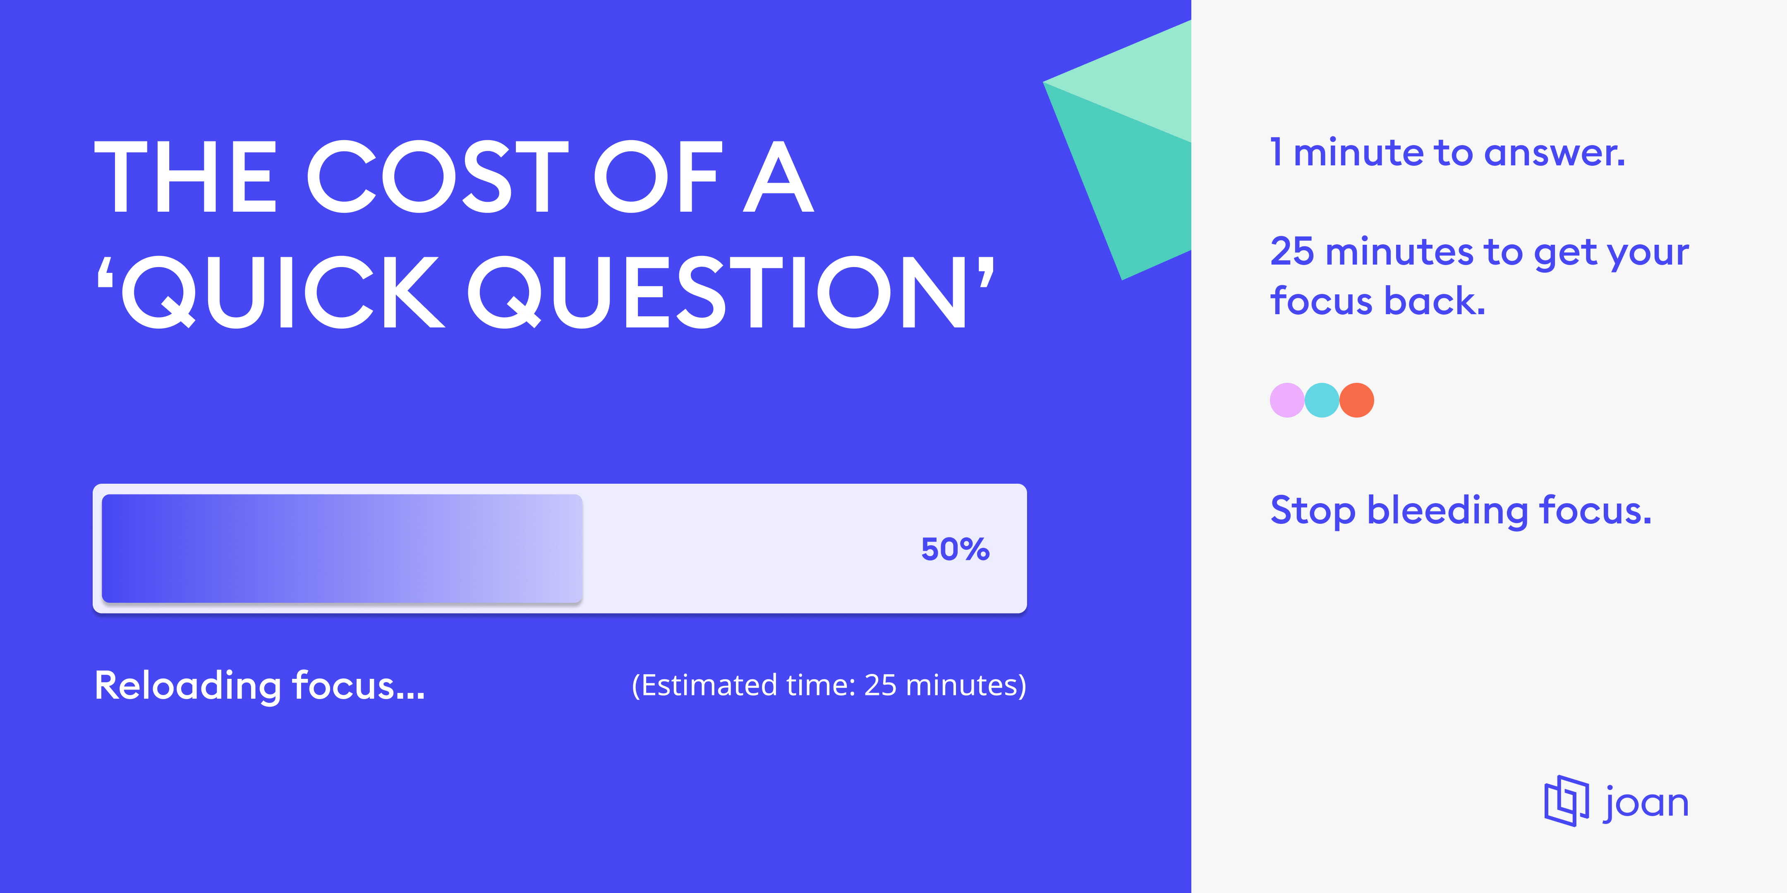Click the 'Reloading focus...' status text
The width and height of the screenshot is (1787, 893).
tap(259, 685)
